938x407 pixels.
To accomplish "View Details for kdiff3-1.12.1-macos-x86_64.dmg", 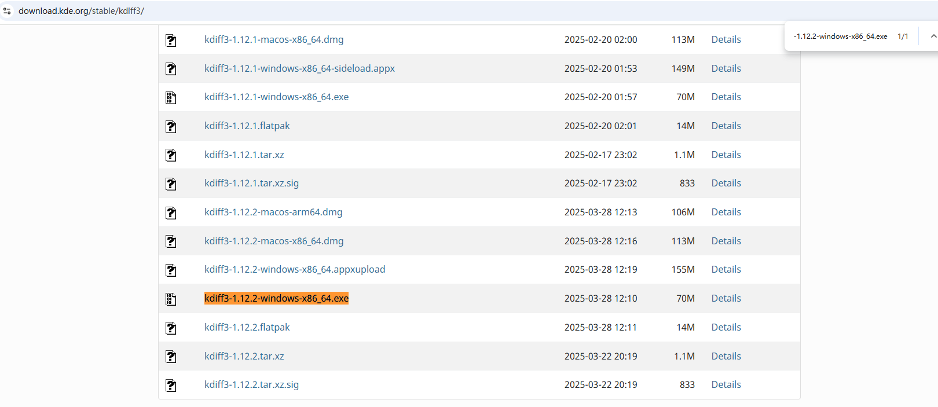I will [726, 39].
